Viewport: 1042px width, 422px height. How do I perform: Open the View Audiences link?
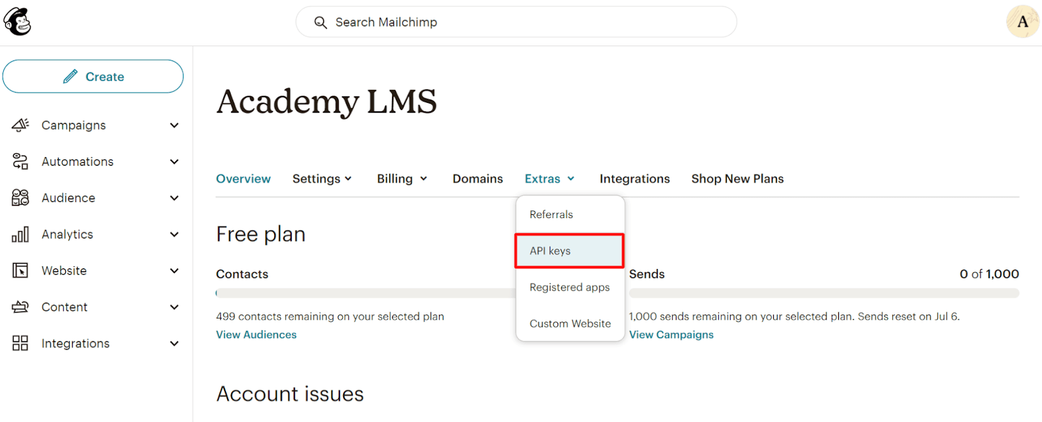257,335
